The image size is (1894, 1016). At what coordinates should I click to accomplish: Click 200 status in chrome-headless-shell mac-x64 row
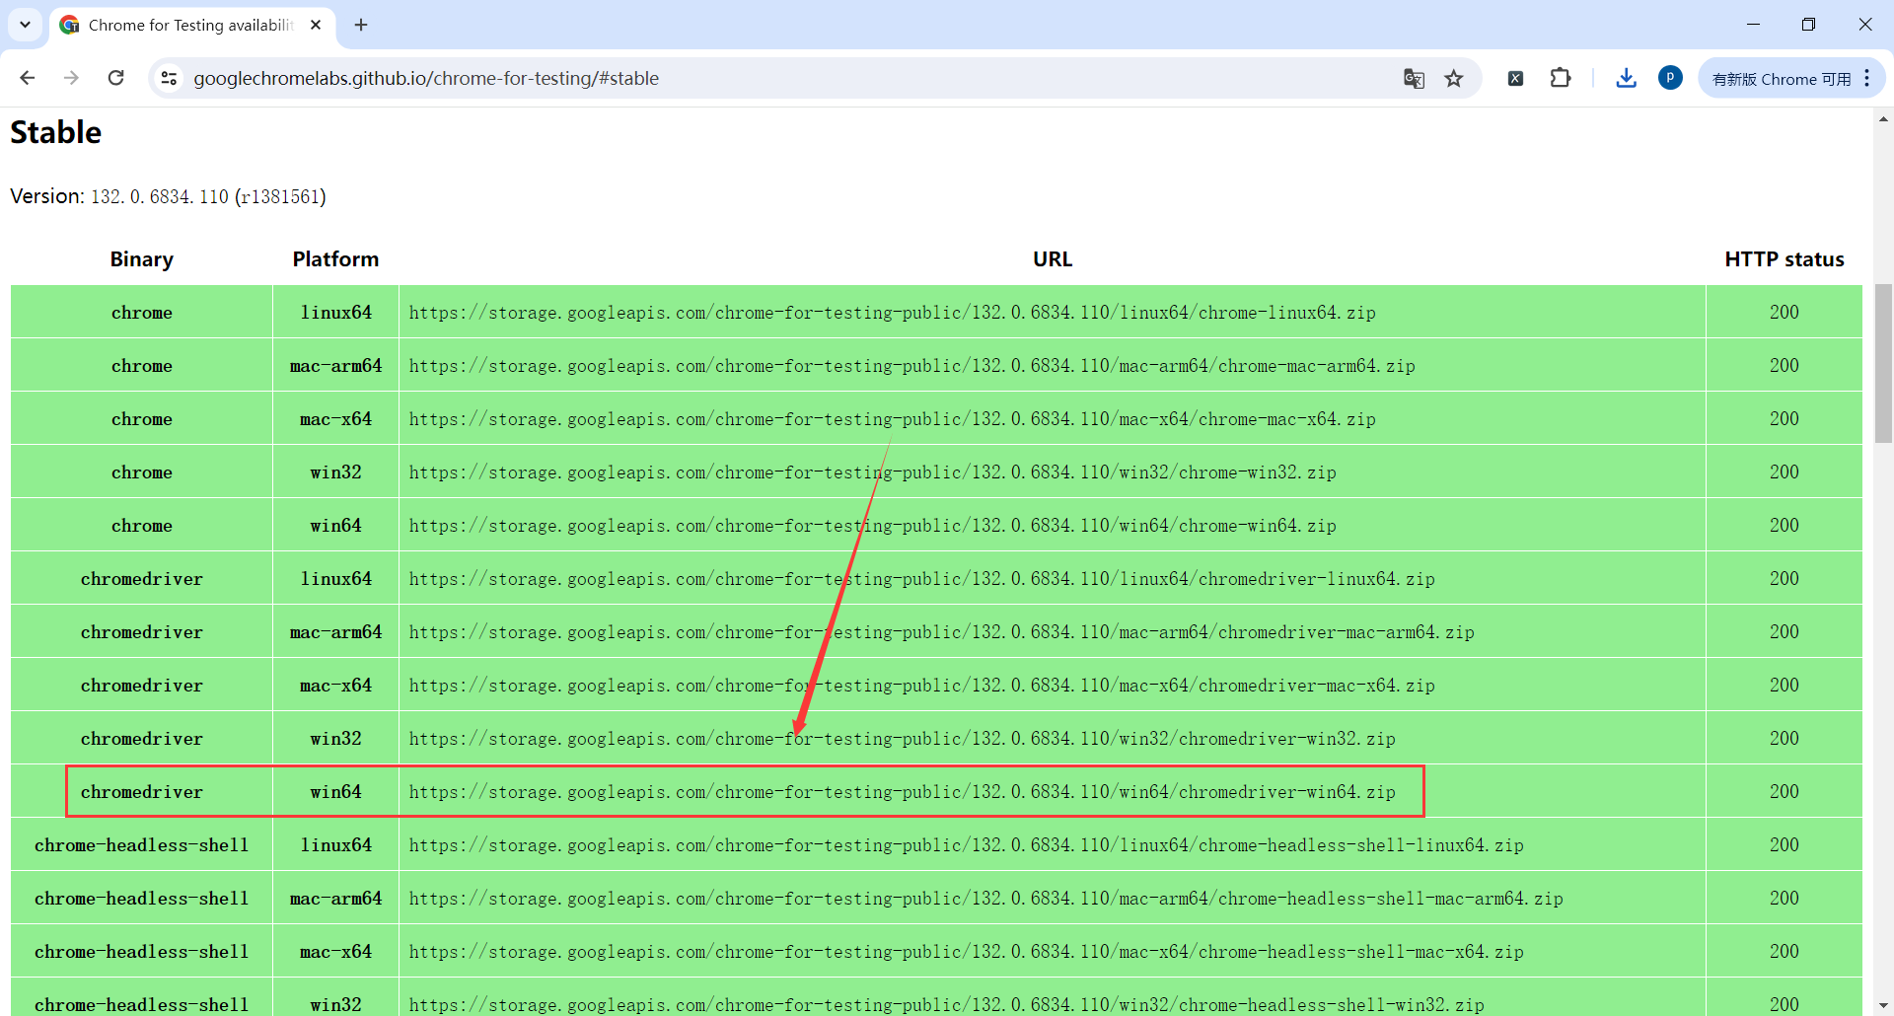(1785, 952)
